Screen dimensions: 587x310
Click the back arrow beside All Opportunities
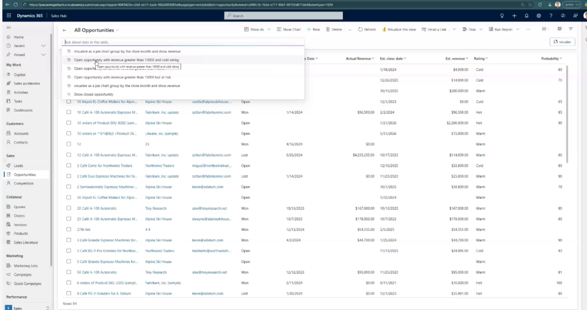[x=64, y=30]
